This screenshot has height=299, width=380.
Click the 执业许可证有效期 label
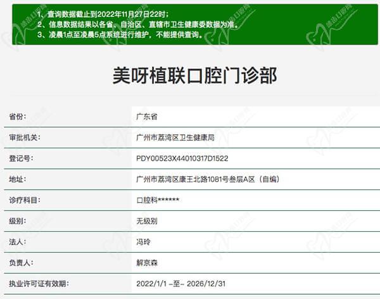coord(39,284)
